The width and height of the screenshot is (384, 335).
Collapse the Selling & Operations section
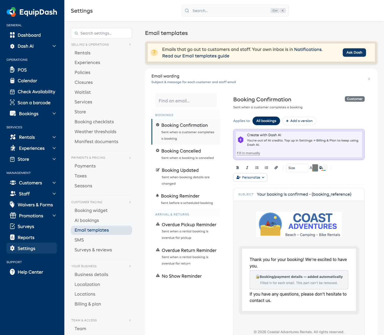tap(130, 44)
